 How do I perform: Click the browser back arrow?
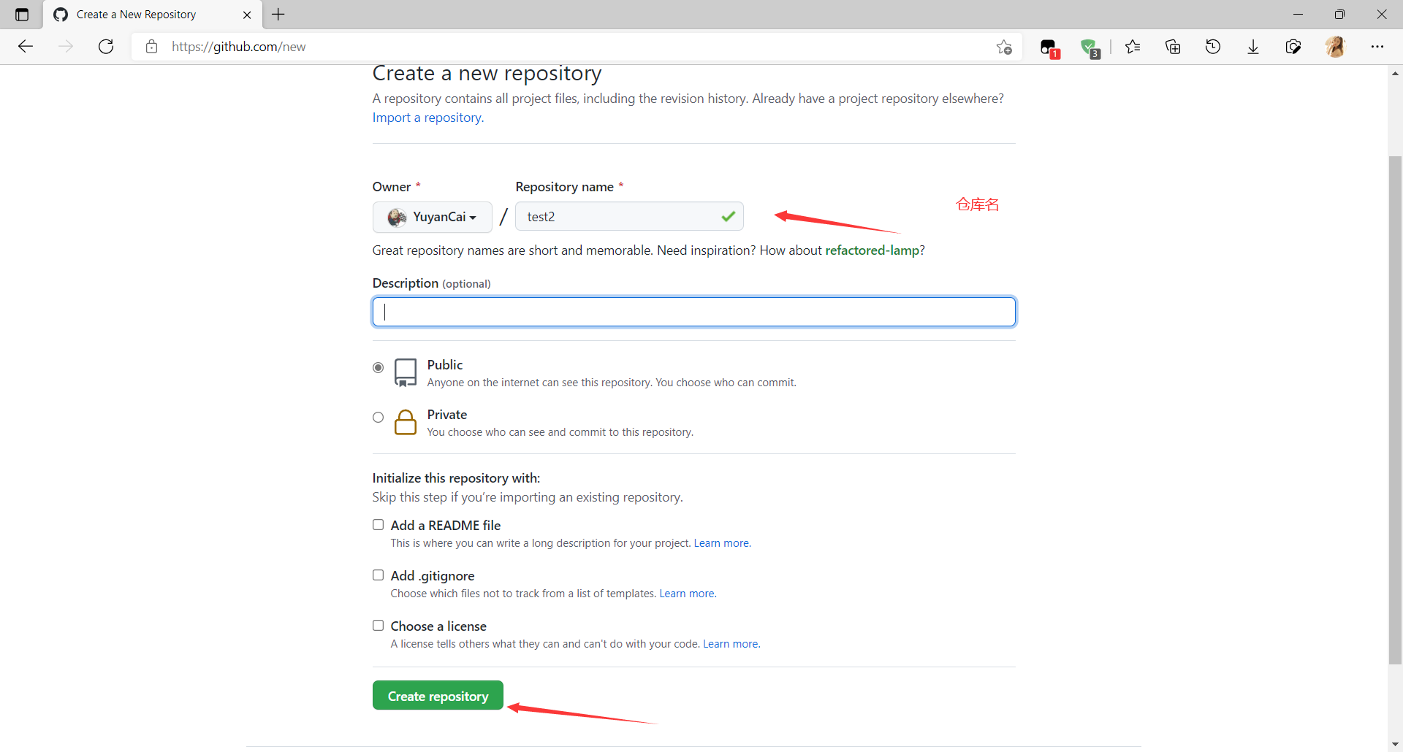(x=26, y=47)
